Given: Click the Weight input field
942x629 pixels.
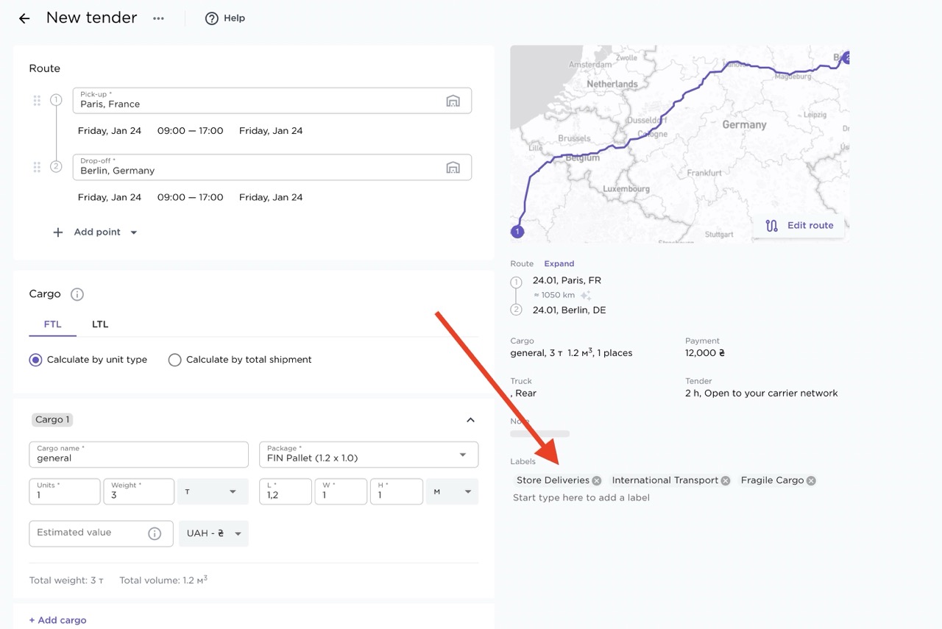Looking at the screenshot, I should click(139, 491).
